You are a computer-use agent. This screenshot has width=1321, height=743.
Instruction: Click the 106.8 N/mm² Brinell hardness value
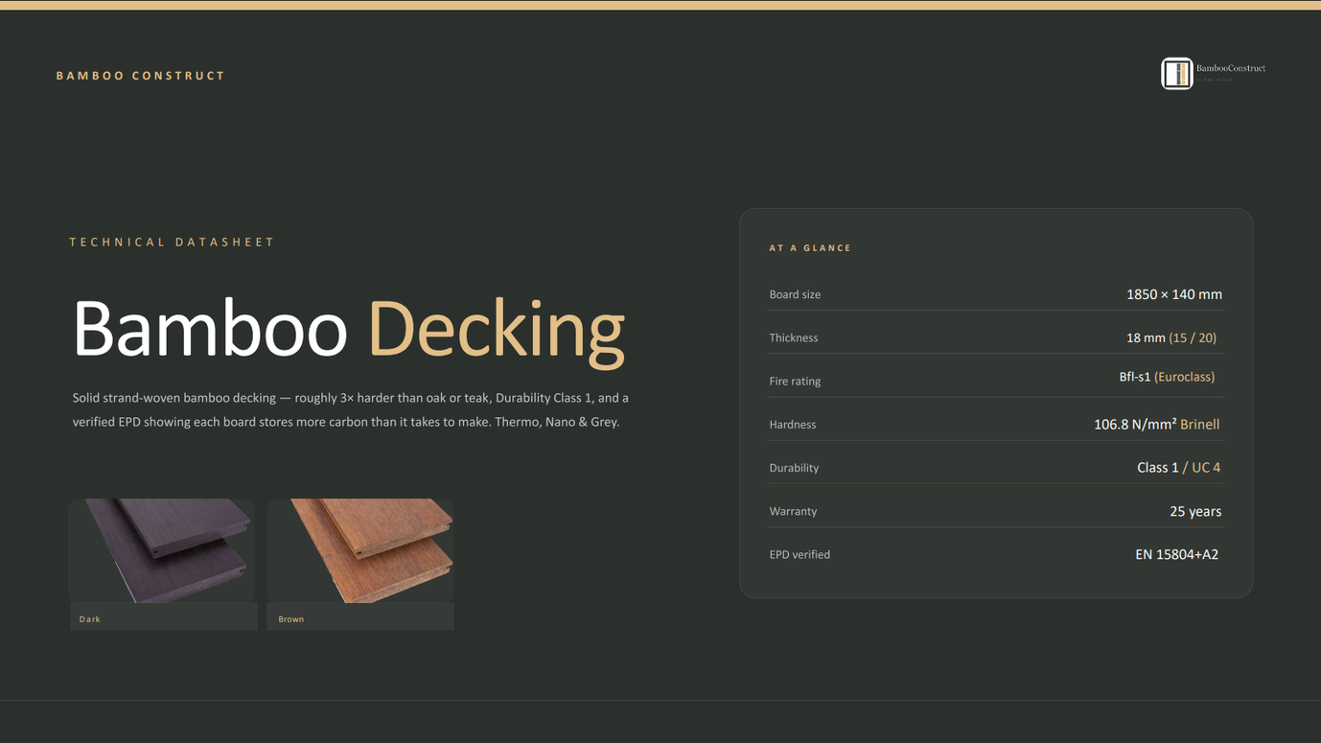1156,424
